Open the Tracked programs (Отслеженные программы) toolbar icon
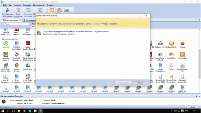This screenshot has width=201, height=113. 8,13
